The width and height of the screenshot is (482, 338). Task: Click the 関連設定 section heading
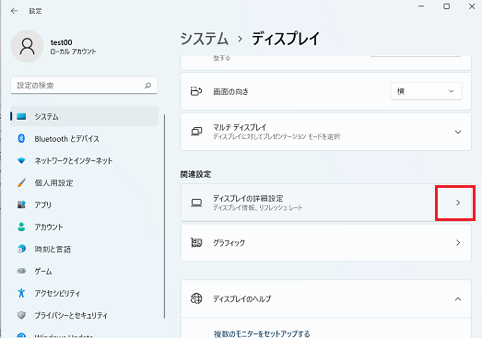click(x=195, y=174)
